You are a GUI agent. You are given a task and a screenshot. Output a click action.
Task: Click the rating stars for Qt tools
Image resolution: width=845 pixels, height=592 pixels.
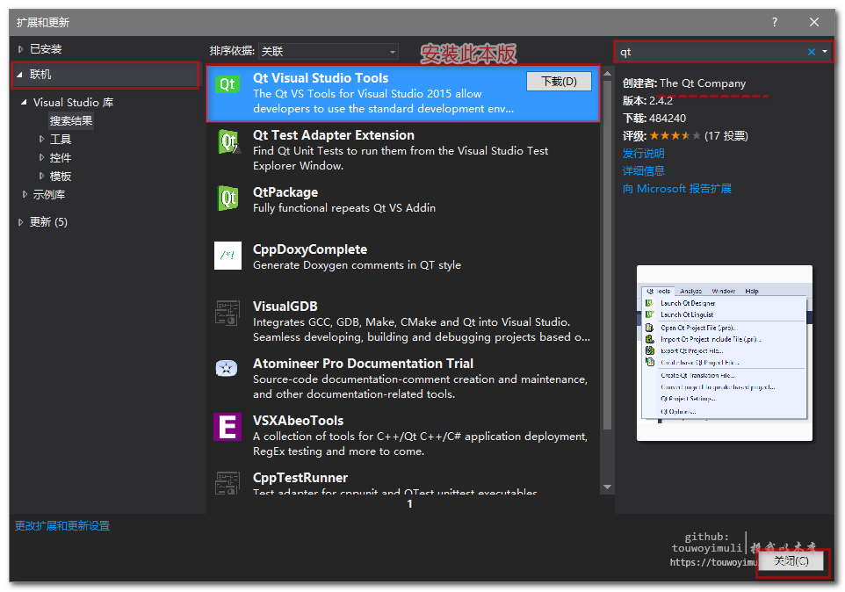(x=675, y=136)
